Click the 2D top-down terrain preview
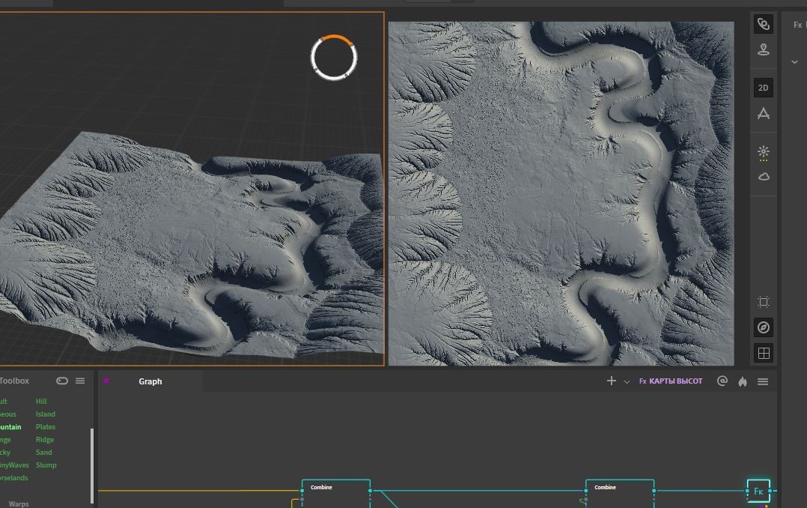 click(561, 193)
